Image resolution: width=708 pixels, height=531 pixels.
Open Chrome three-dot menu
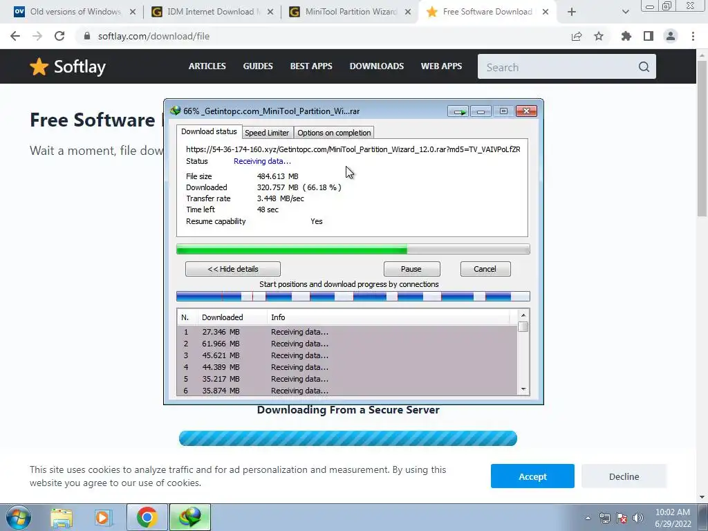coord(693,36)
